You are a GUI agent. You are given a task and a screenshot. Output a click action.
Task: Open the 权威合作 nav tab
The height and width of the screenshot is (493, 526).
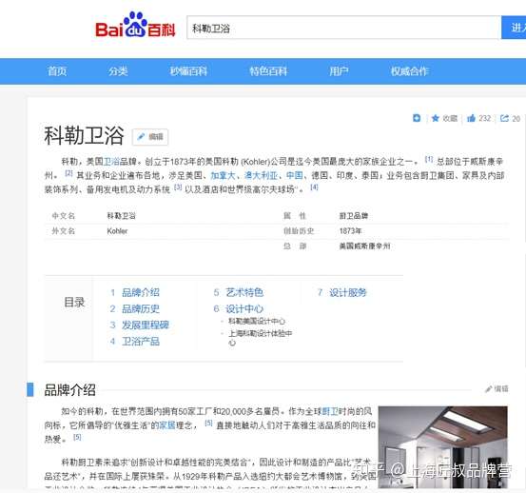coord(410,71)
